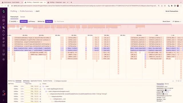Open the Sentry logo organization menu
This screenshot has width=183, height=103.
4,11
